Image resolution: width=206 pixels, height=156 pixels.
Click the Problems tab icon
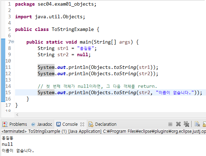click(5, 124)
